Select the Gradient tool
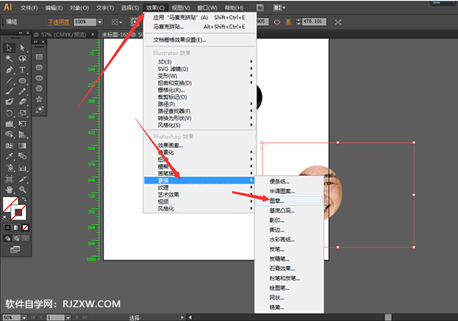Viewport: 458px width, 321px height. point(22,146)
